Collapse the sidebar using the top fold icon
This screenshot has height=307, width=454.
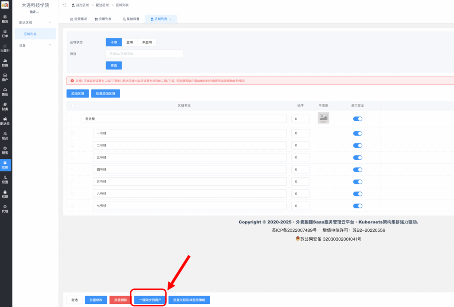(65, 5)
